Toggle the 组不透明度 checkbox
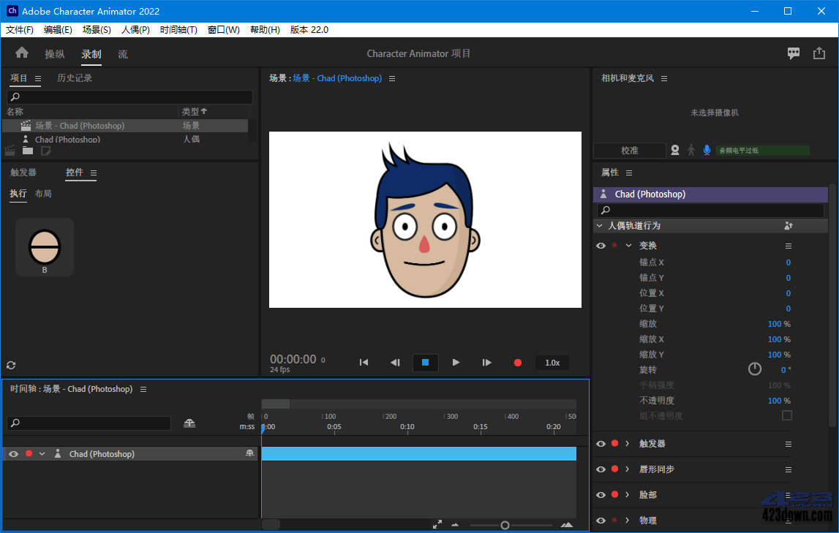The image size is (839, 533). pyautogui.click(x=786, y=415)
